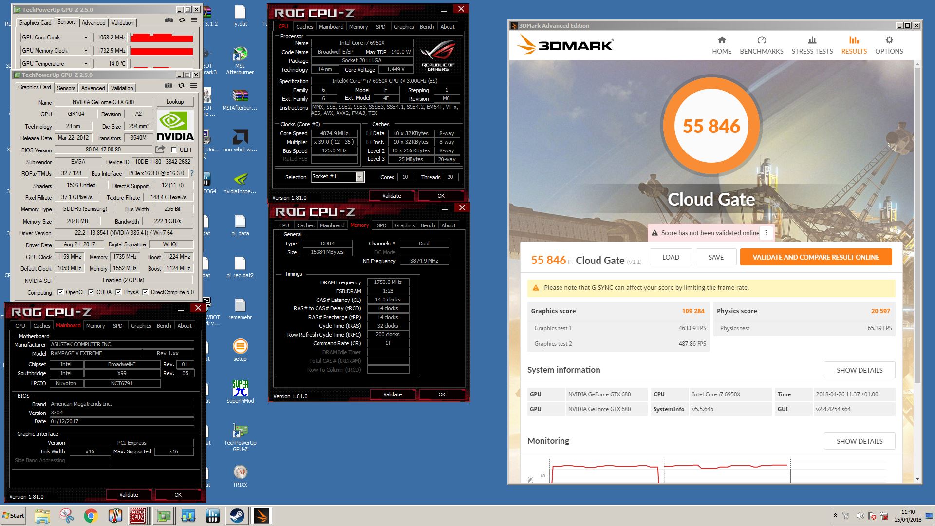Open the pi_data file on desktop
This screenshot has height=526, width=935.
(x=240, y=225)
